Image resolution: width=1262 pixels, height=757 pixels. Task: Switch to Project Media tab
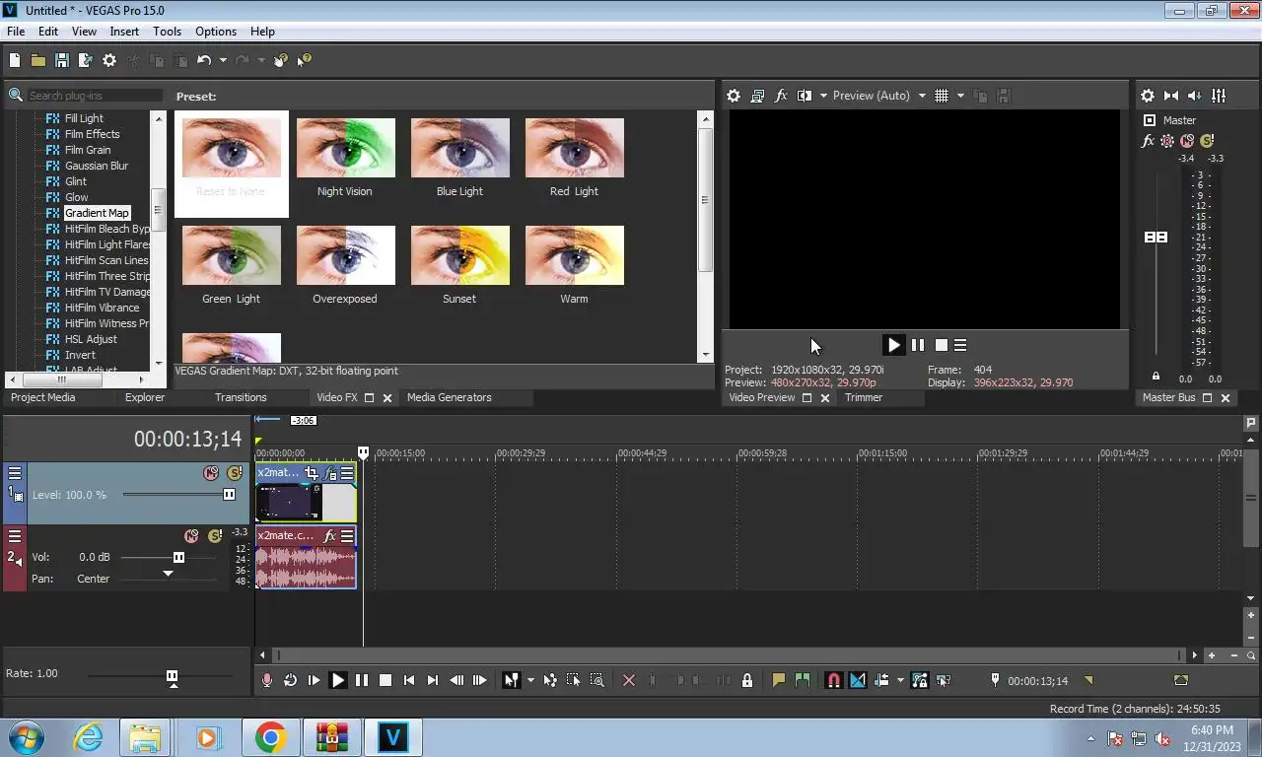[42, 397]
